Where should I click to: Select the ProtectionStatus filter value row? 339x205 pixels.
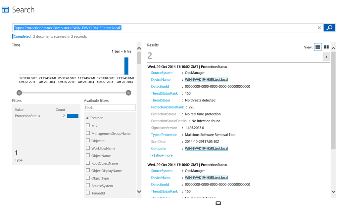pyautogui.click(x=46, y=116)
